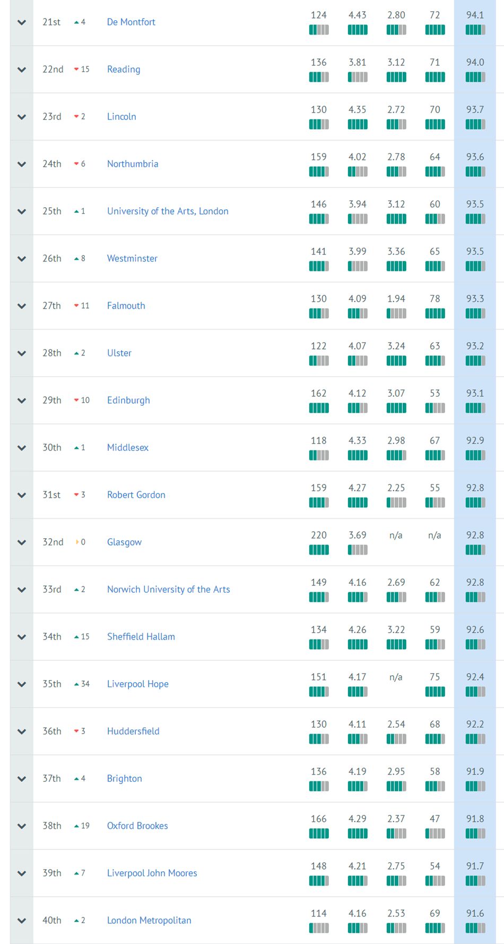Open the Brighton university link
The height and width of the screenshot is (944, 504).
click(x=125, y=778)
